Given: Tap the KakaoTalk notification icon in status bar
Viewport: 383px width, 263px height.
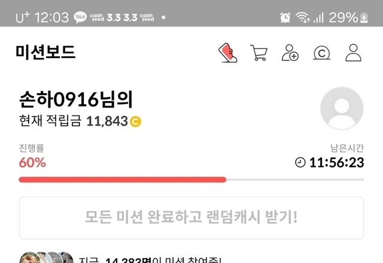Looking at the screenshot, I should [80, 17].
